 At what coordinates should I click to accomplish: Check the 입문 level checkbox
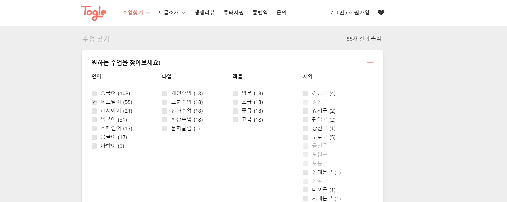coord(235,93)
